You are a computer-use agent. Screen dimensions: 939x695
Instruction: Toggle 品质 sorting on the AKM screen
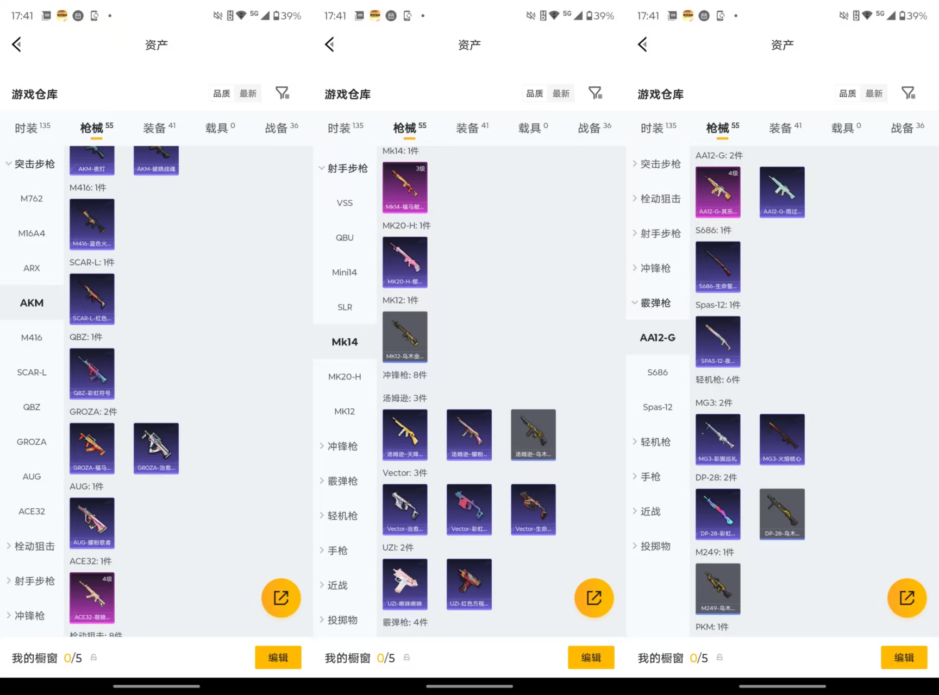pyautogui.click(x=221, y=93)
